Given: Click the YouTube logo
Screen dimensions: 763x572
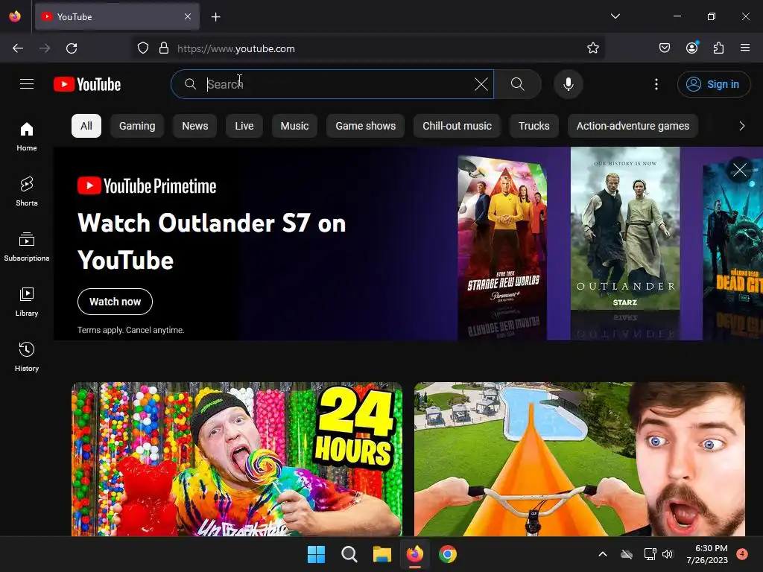Looking at the screenshot, I should 87,84.
